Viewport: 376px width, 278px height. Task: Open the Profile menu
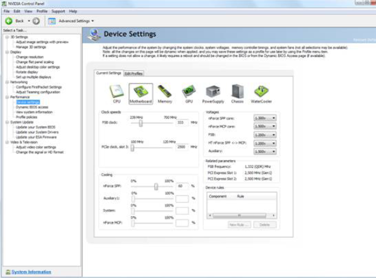point(42,11)
